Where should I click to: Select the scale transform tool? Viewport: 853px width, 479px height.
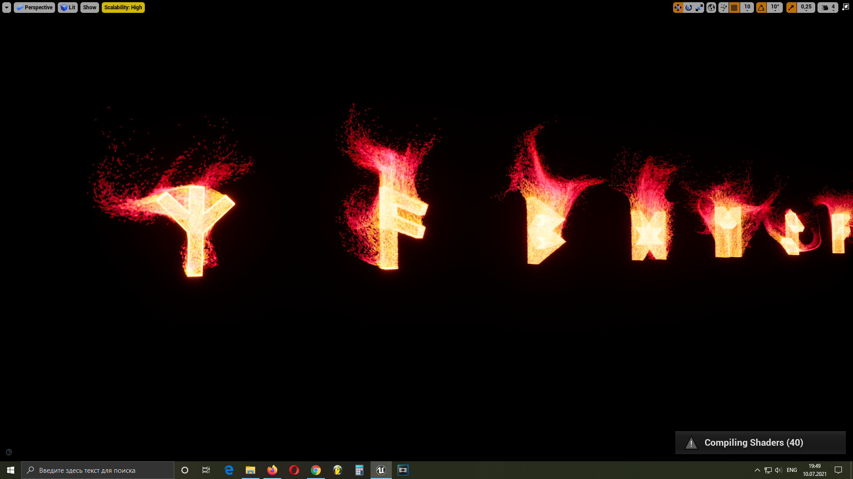point(699,8)
